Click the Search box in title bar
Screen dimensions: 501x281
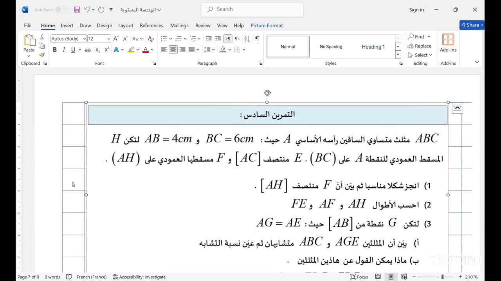pyautogui.click(x=252, y=9)
